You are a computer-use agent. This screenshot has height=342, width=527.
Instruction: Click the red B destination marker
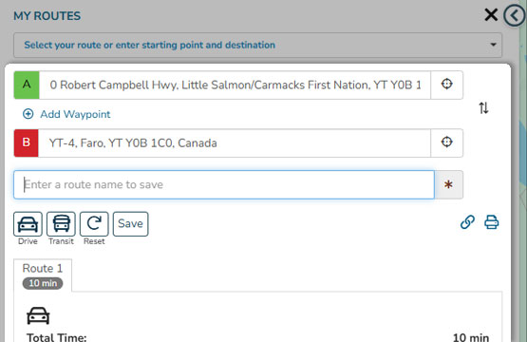tap(27, 142)
